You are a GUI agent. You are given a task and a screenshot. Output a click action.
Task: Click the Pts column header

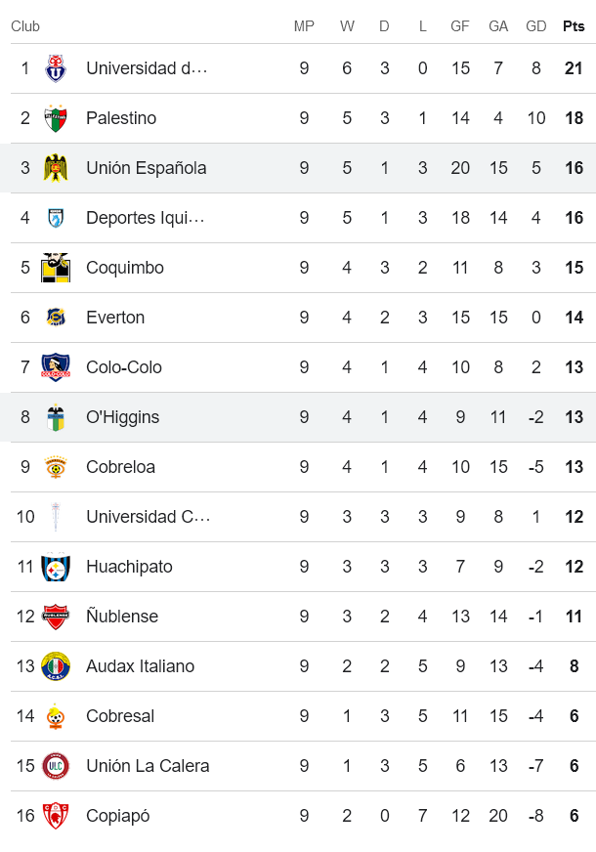pyautogui.click(x=574, y=26)
